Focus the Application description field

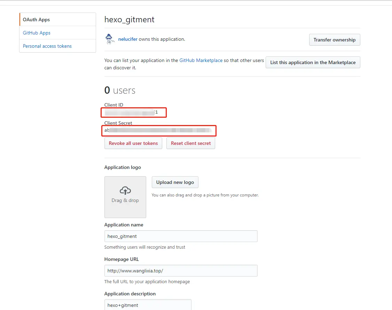coord(148,305)
